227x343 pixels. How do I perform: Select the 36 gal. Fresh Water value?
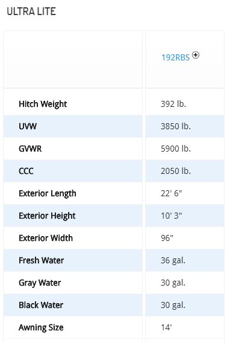[173, 260]
